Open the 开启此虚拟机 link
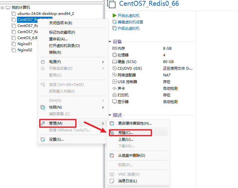 (x=129, y=16)
